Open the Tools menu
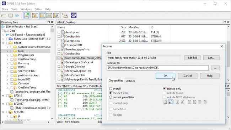Screen dimensions: 231x130 click(14, 9)
